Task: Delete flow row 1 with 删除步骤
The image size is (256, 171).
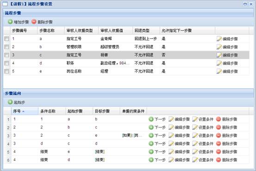Action: click(x=227, y=119)
